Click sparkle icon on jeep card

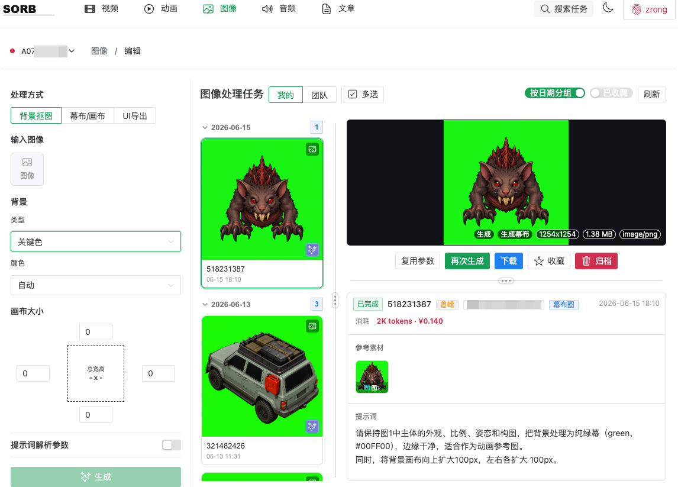312,427
